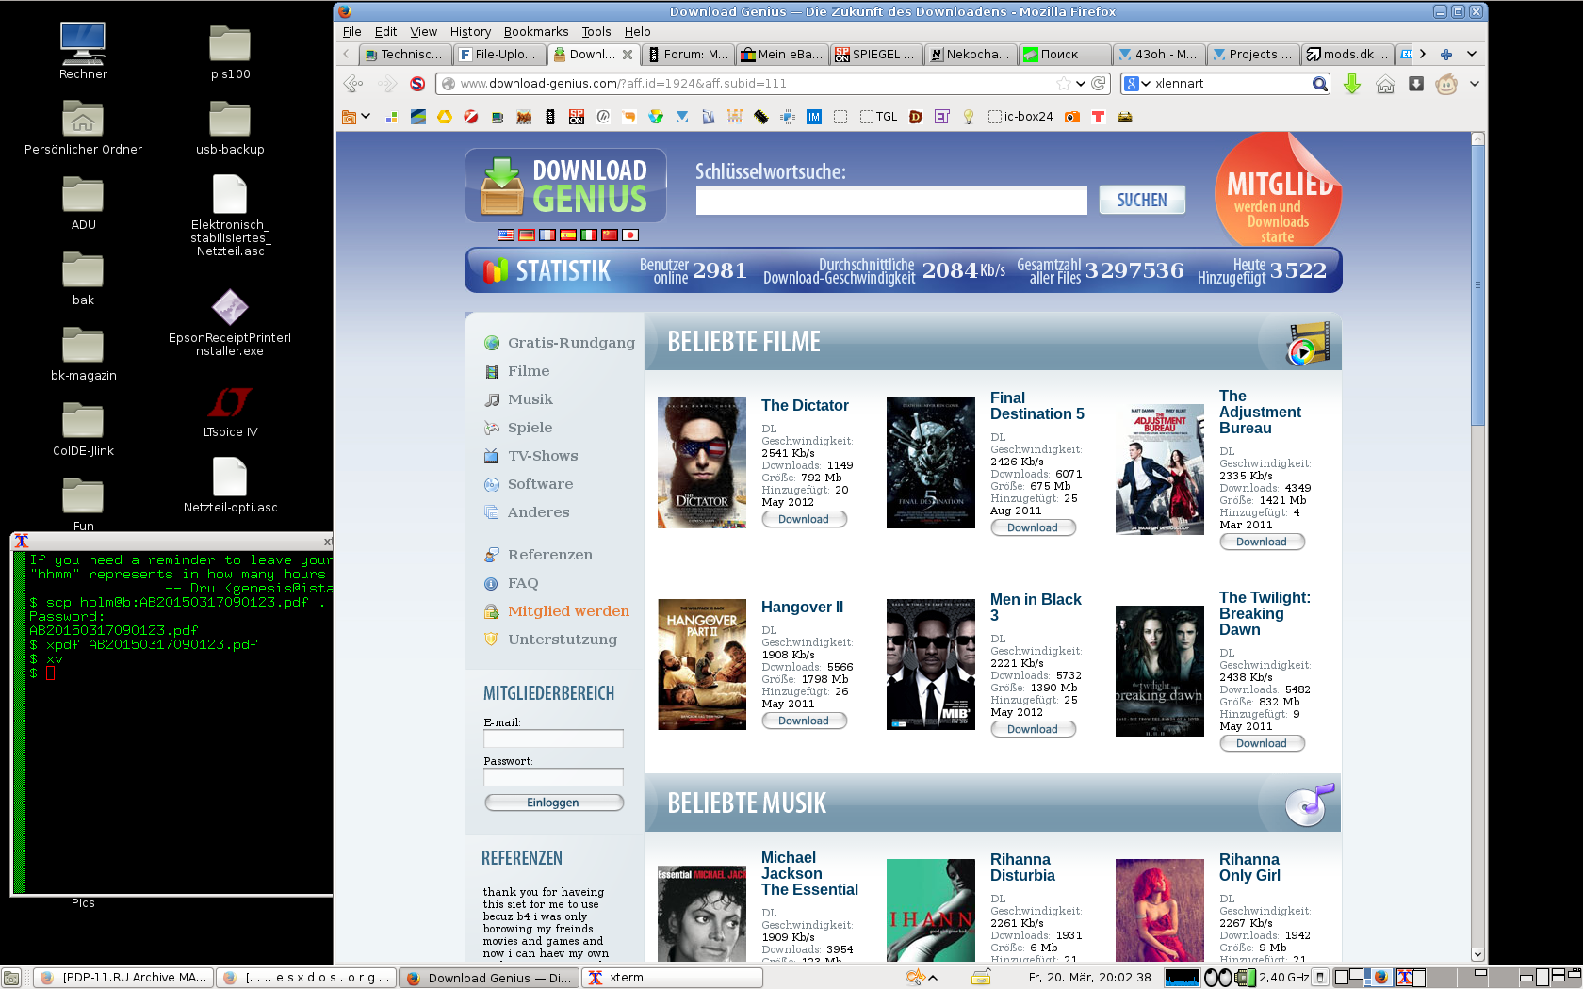Open the Google Drive bookmark icon
The image size is (1583, 989).
coord(445,117)
